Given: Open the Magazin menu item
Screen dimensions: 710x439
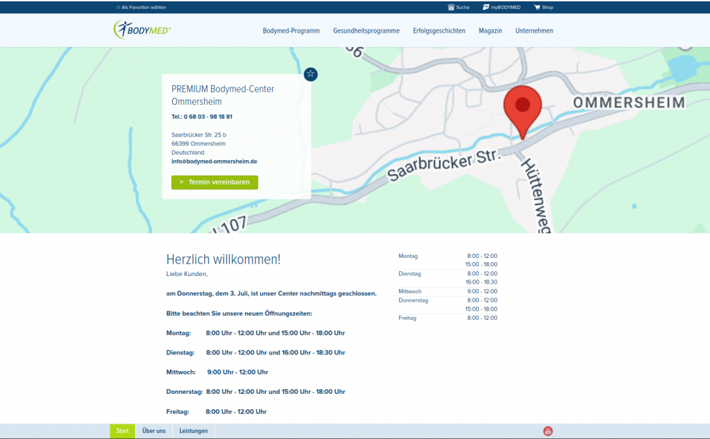Looking at the screenshot, I should click(x=490, y=31).
